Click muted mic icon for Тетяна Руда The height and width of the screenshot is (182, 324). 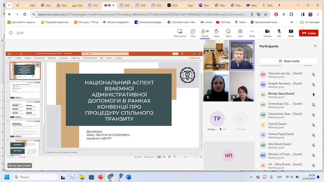click(x=313, y=135)
